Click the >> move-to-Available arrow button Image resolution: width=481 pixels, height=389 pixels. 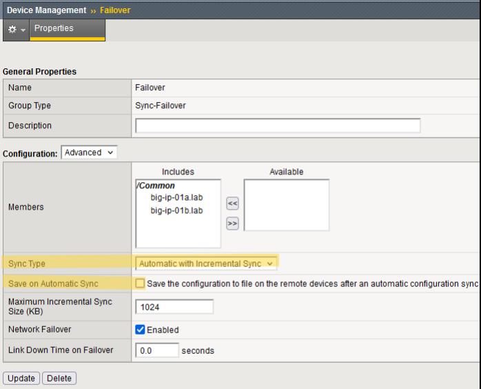pyautogui.click(x=232, y=223)
